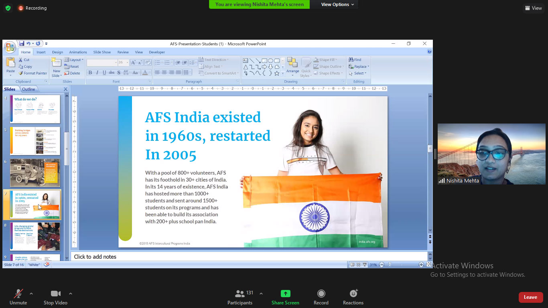Click the Delete slide button
Screen dimensions: 548x308
click(72, 73)
